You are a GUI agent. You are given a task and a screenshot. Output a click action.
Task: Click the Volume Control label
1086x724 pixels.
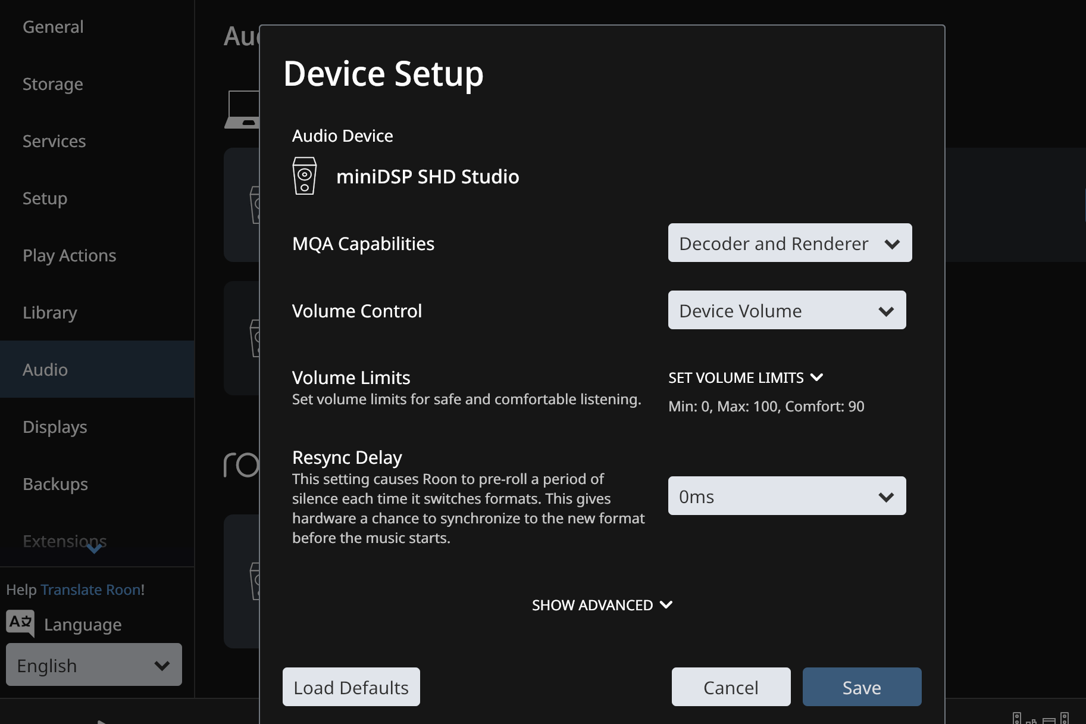point(357,311)
